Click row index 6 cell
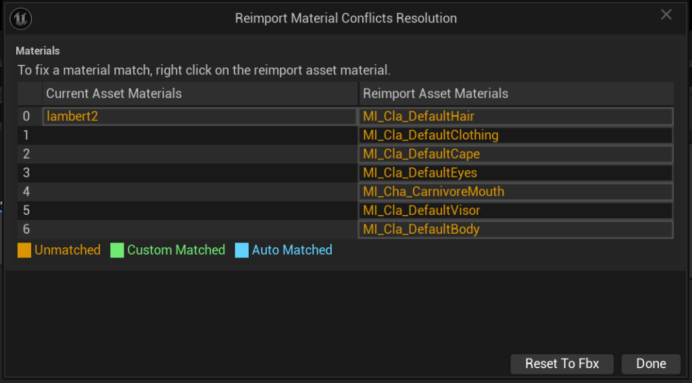 29,230
